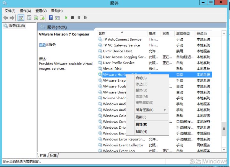
Task: Click the vertical scrollbar thumb
Action: coord(224,129)
